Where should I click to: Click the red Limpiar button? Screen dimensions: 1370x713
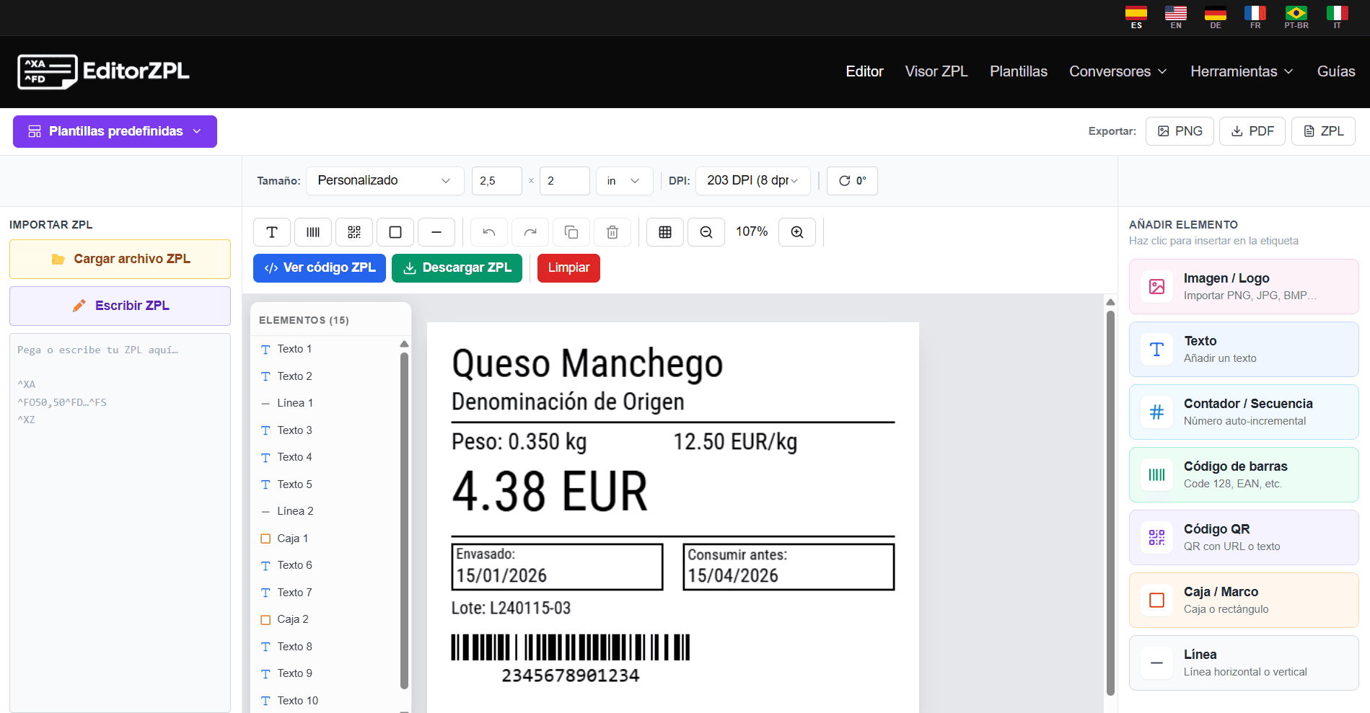click(x=568, y=268)
